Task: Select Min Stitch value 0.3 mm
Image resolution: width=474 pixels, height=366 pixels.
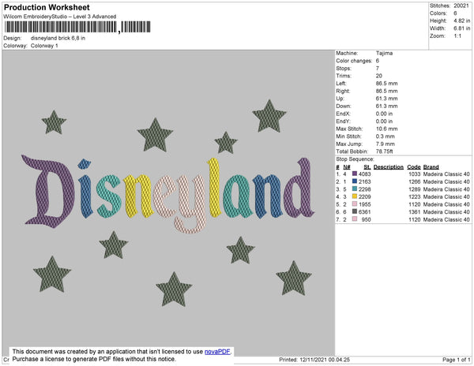Action: pos(386,136)
